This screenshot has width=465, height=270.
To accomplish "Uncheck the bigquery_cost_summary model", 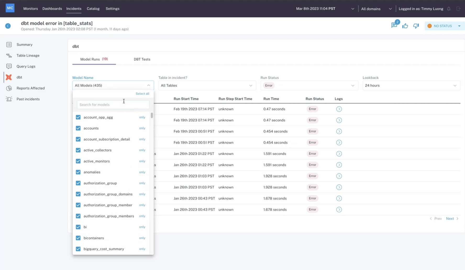I will pos(78,249).
